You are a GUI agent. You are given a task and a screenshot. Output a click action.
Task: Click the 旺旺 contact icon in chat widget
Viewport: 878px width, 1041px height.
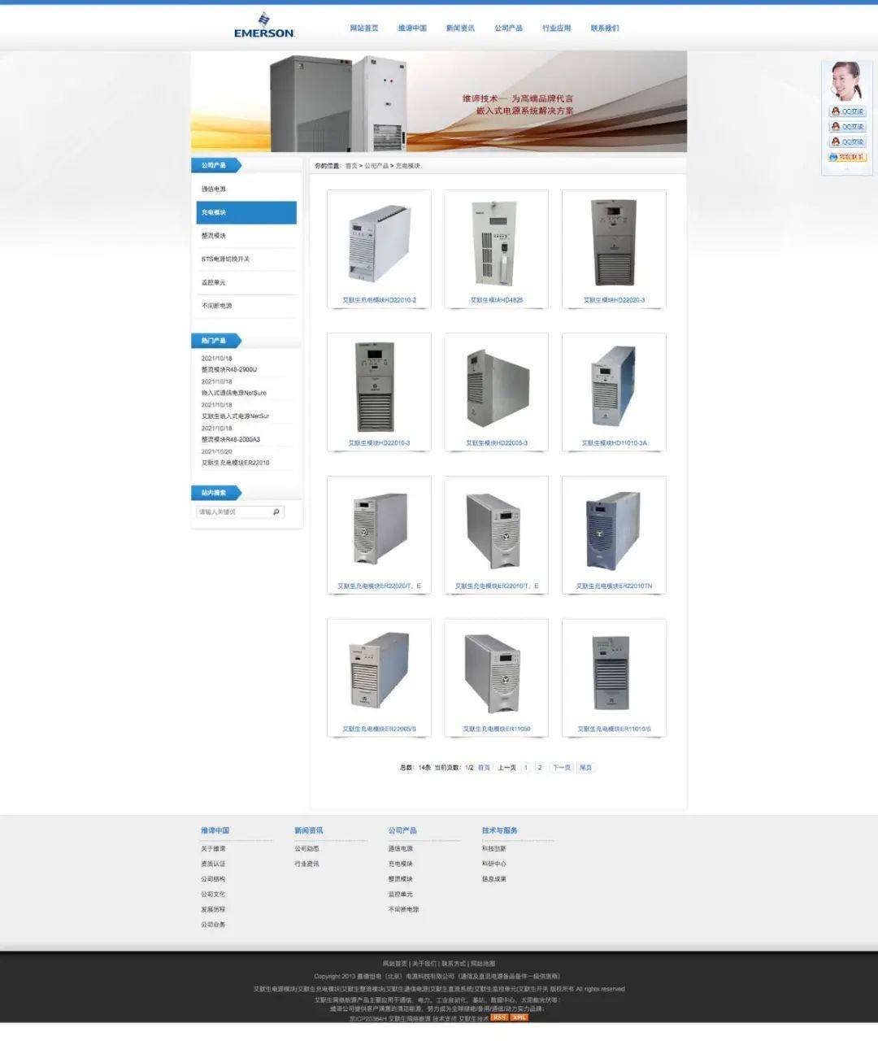(x=847, y=157)
